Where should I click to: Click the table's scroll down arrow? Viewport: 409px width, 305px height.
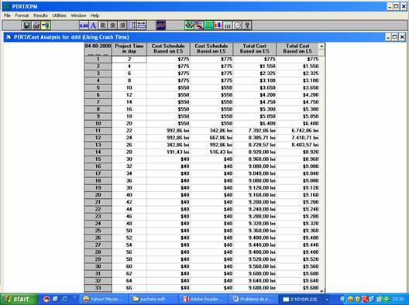coord(321,290)
